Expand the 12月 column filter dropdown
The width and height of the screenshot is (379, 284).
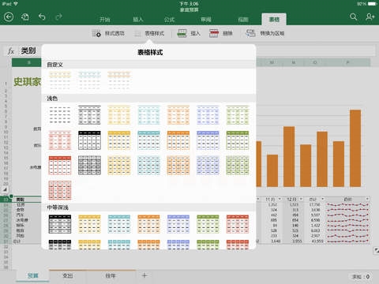pyautogui.click(x=301, y=199)
